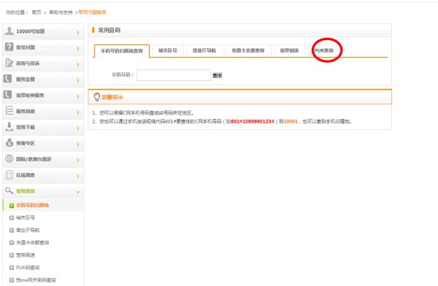The height and width of the screenshot is (286, 438).
Task: Click the download icon for 常用下载
Action: point(9,126)
